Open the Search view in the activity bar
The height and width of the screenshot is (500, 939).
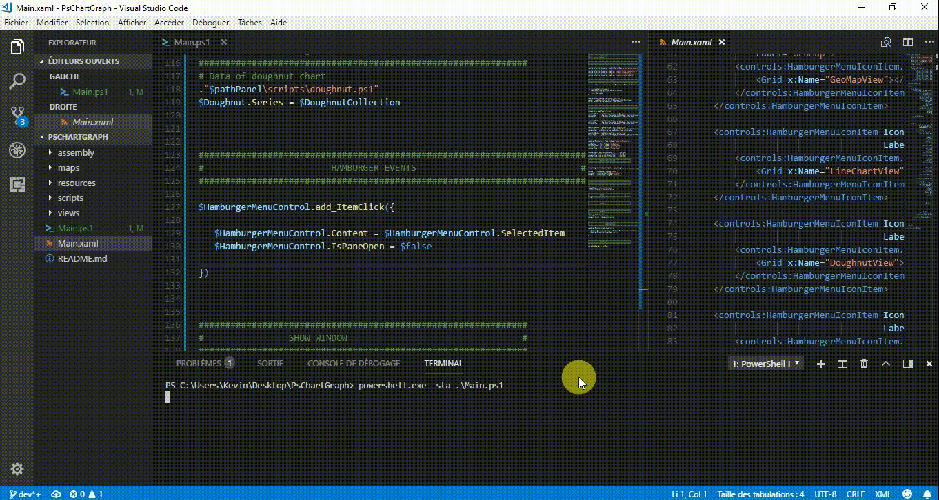[x=17, y=81]
